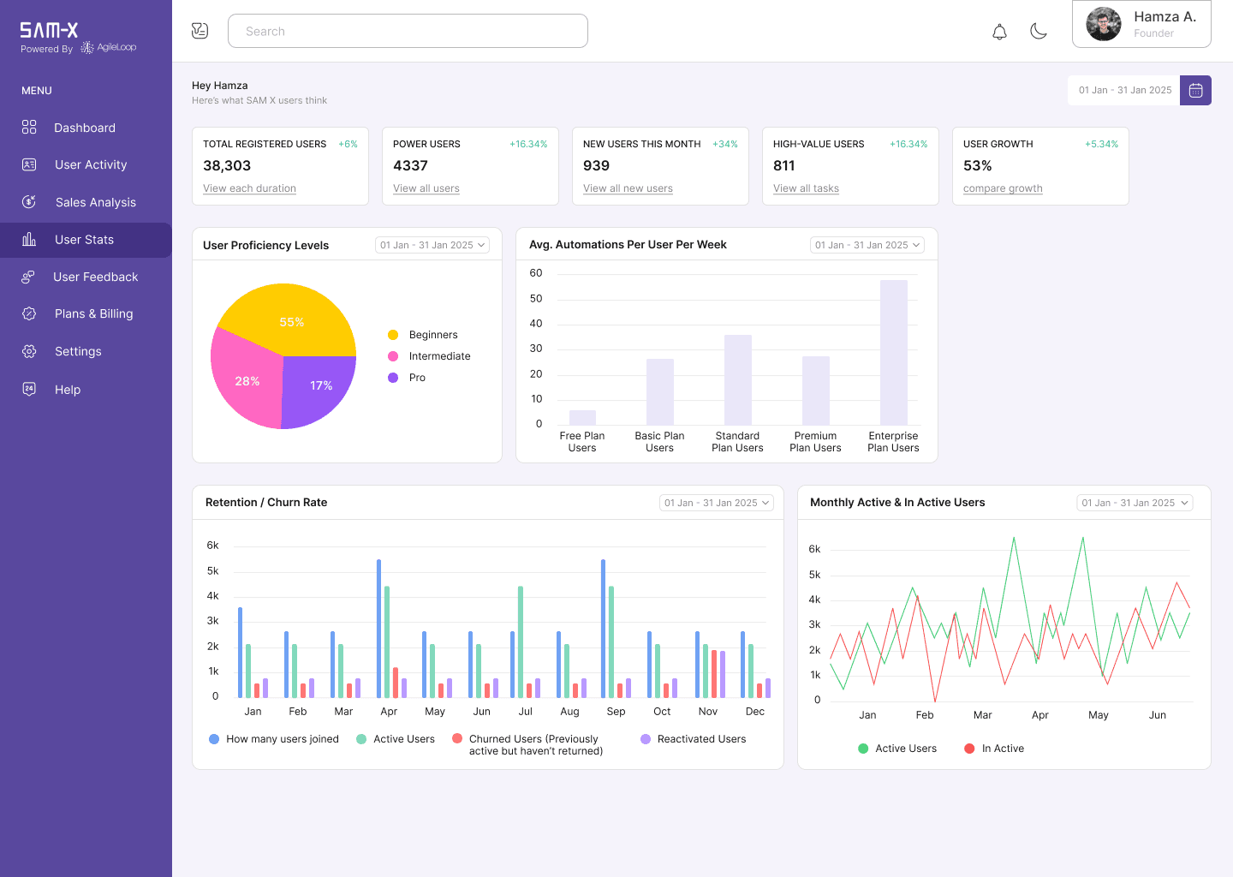The image size is (1233, 877).
Task: Open the Retention / Churn Rate date dropdown
Action: [717, 503]
